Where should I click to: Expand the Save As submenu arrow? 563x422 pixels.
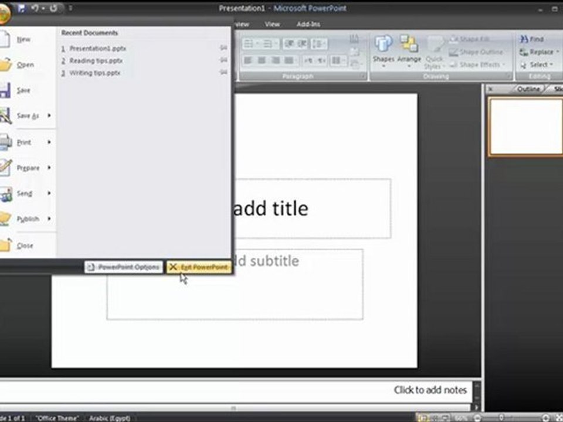pyautogui.click(x=49, y=115)
